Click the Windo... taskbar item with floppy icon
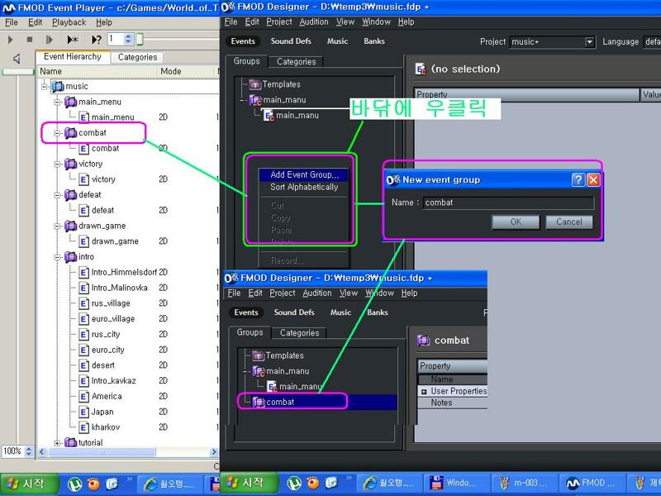This screenshot has width=661, height=496. click(x=456, y=483)
